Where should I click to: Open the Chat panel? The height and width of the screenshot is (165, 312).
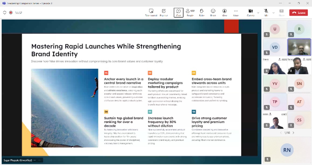[179, 13]
